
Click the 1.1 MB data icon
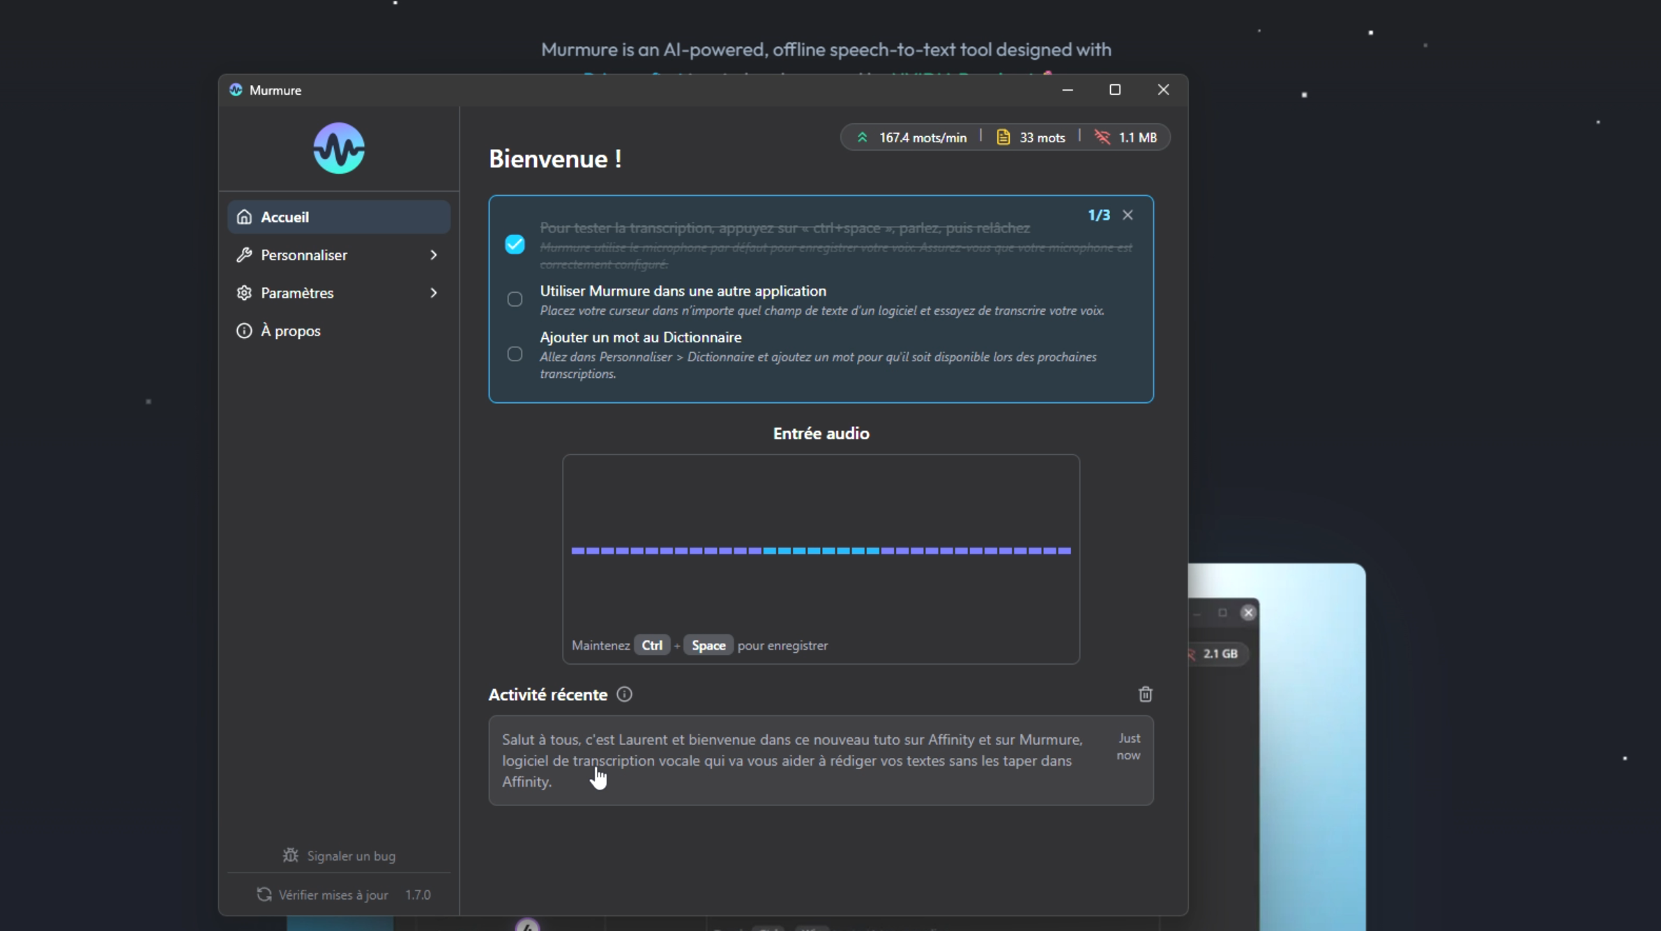click(x=1102, y=137)
